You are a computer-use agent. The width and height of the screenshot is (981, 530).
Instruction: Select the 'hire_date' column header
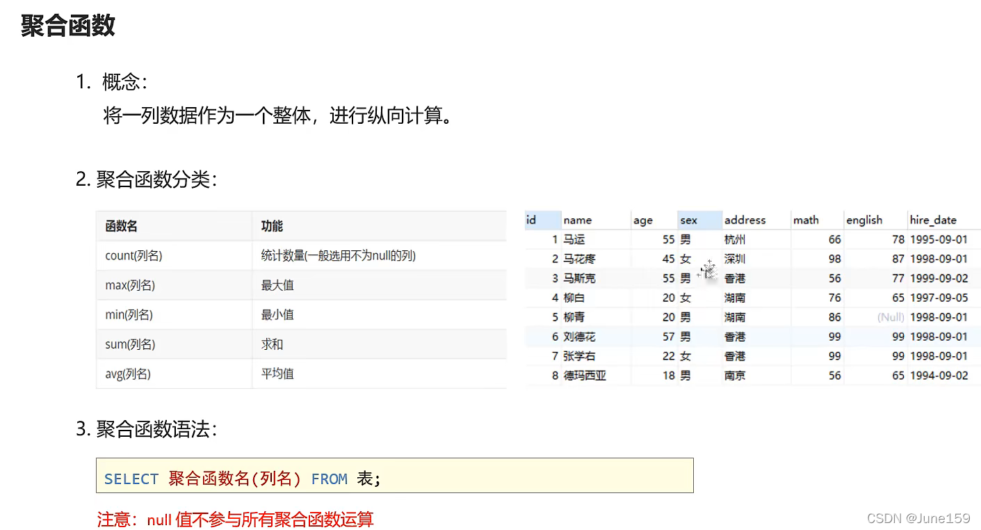point(943,220)
